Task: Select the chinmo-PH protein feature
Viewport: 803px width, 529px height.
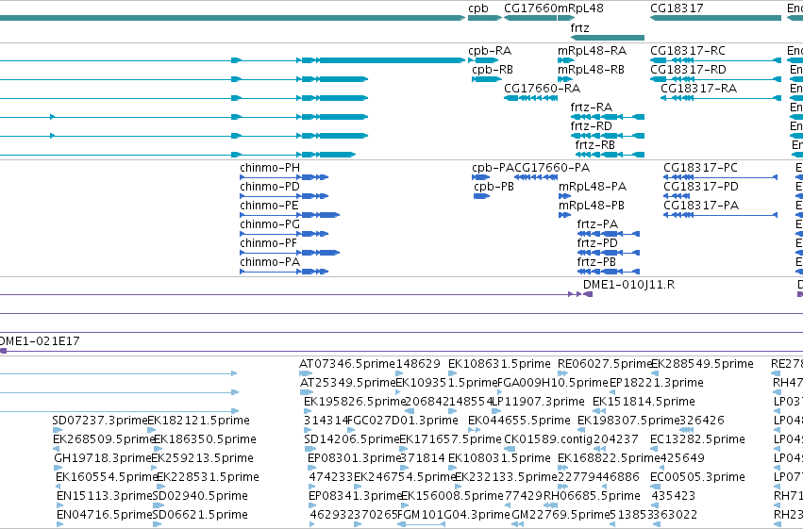Action: pos(284,177)
